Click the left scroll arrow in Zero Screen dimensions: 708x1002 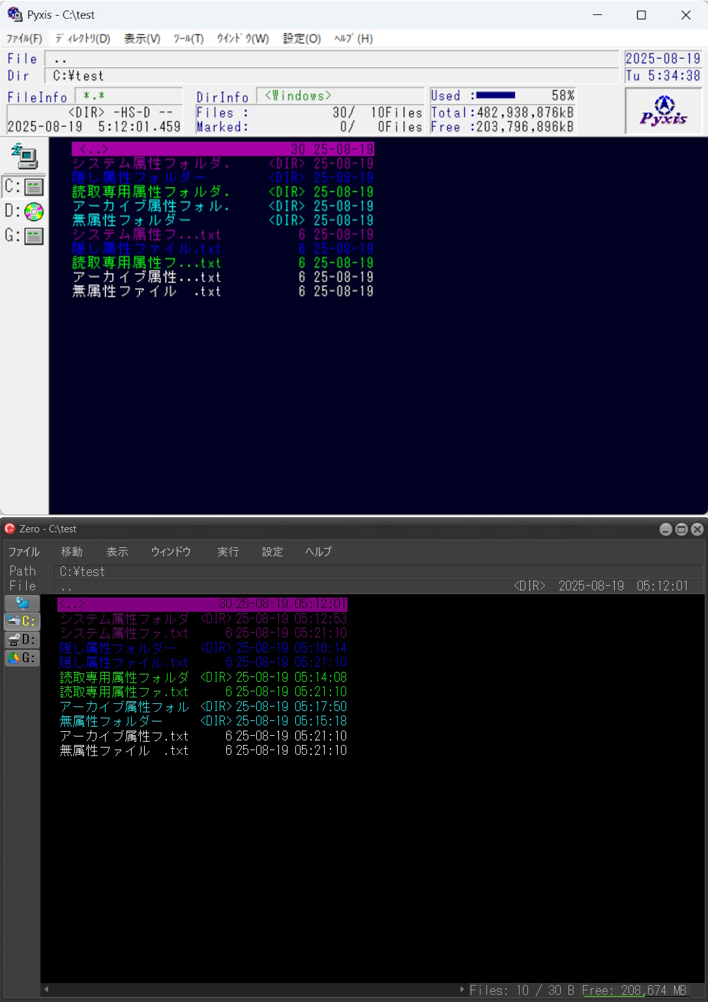tap(46, 990)
